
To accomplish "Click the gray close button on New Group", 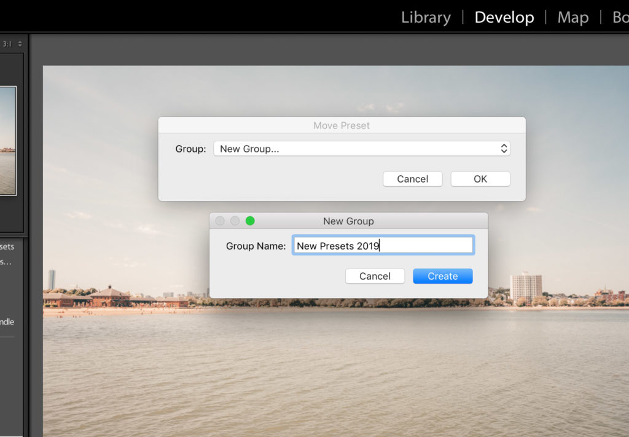I will click(x=220, y=221).
